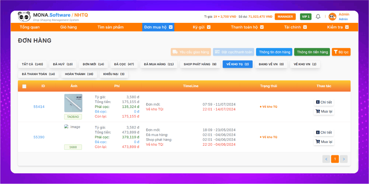The height and width of the screenshot is (184, 369).
Task: Toggle the select-all checkbox in table header
Action: tap(24, 86)
